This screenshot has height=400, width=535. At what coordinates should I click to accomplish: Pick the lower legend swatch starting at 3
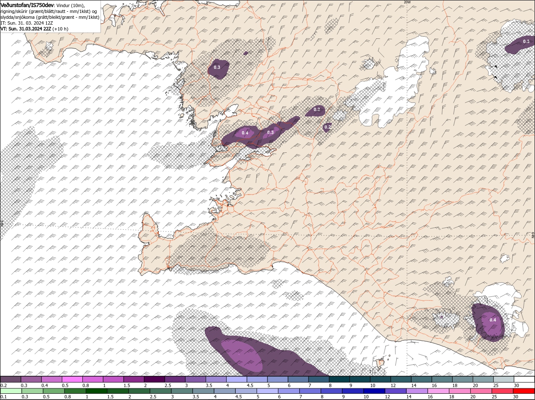(182, 391)
